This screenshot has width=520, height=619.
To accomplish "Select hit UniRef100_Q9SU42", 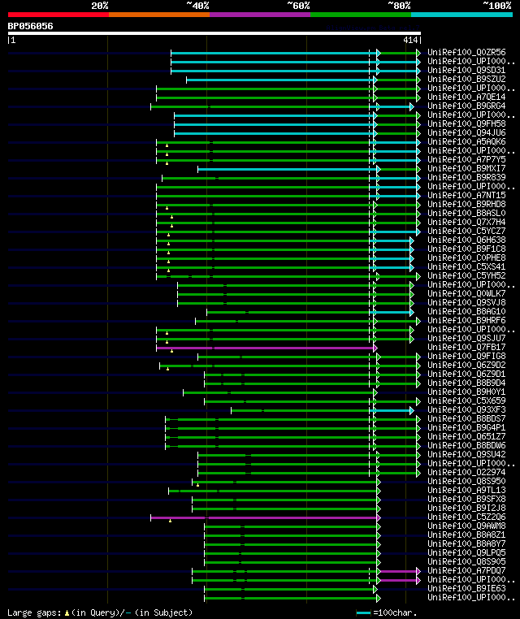I will 466,455.
